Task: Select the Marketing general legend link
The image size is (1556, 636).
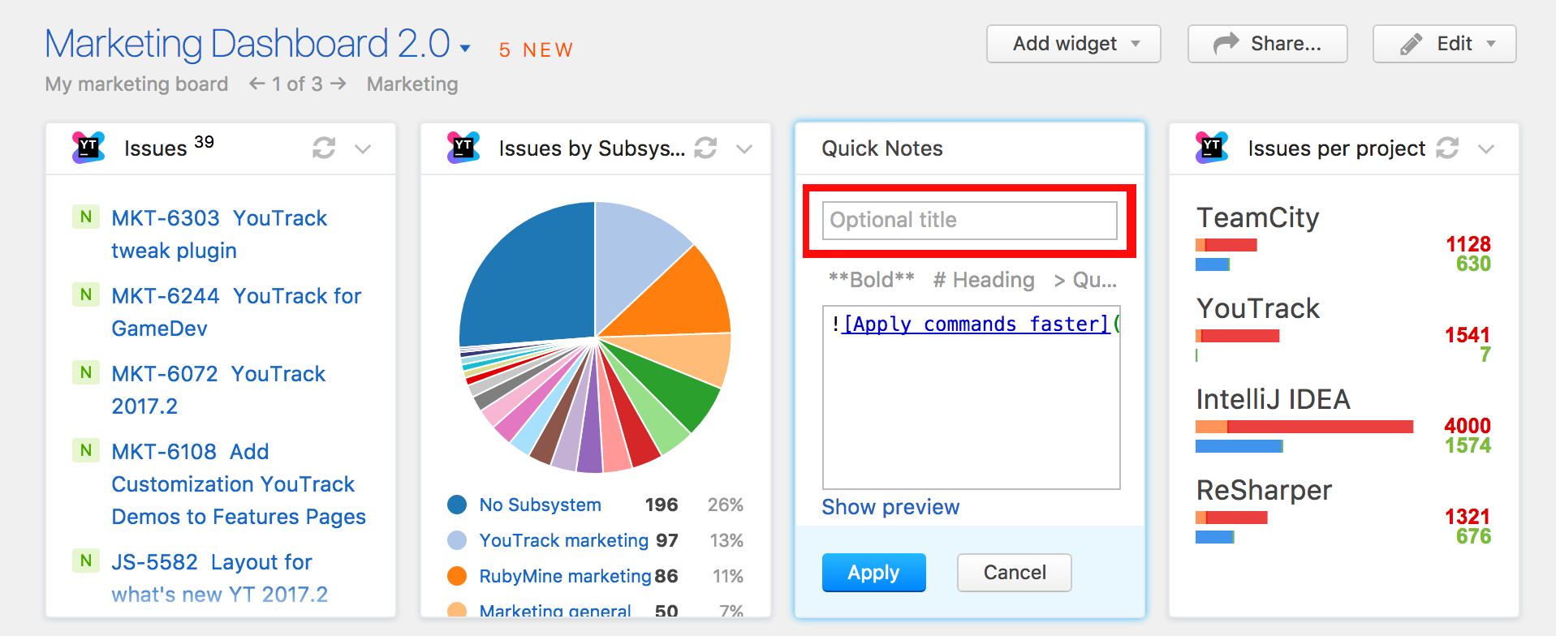Action: (x=555, y=611)
